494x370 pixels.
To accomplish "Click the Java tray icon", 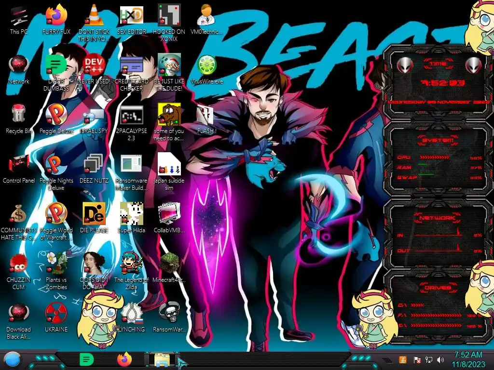I will (403, 359).
